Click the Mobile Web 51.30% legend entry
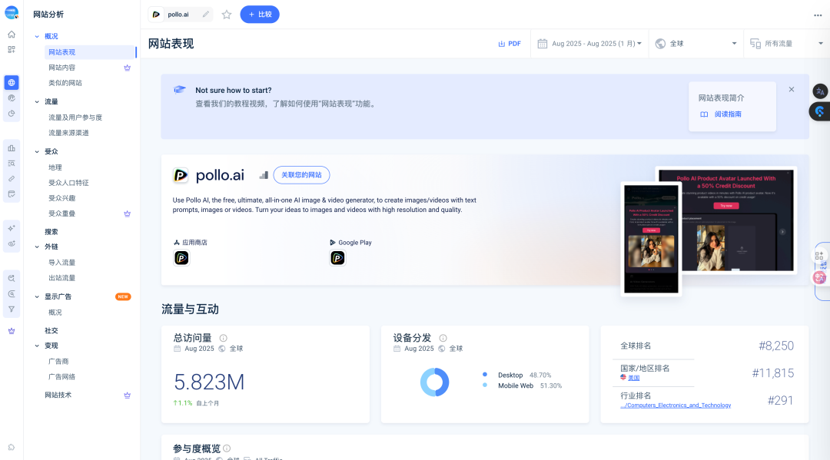This screenshot has width=830, height=460. [x=523, y=386]
